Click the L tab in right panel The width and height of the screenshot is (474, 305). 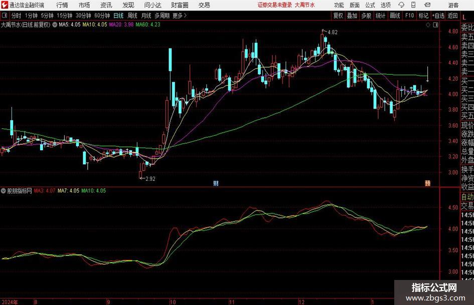point(464,17)
